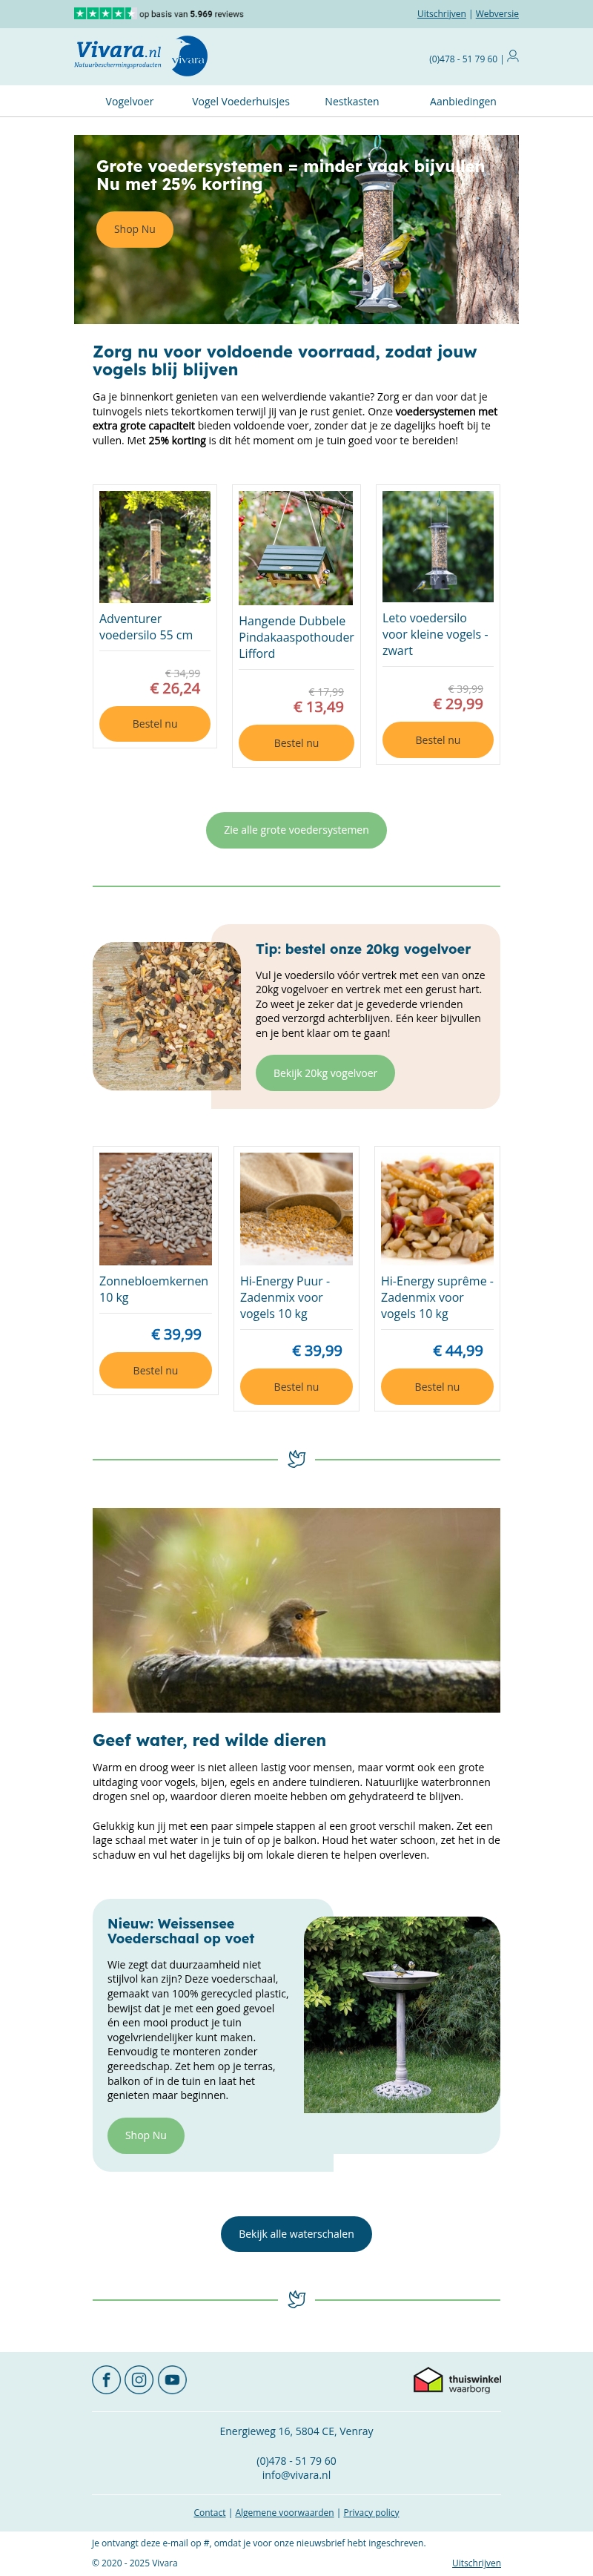Click Zie alle grote voedersystemen button
Viewport: 593px width, 2576px height.
[x=296, y=830]
